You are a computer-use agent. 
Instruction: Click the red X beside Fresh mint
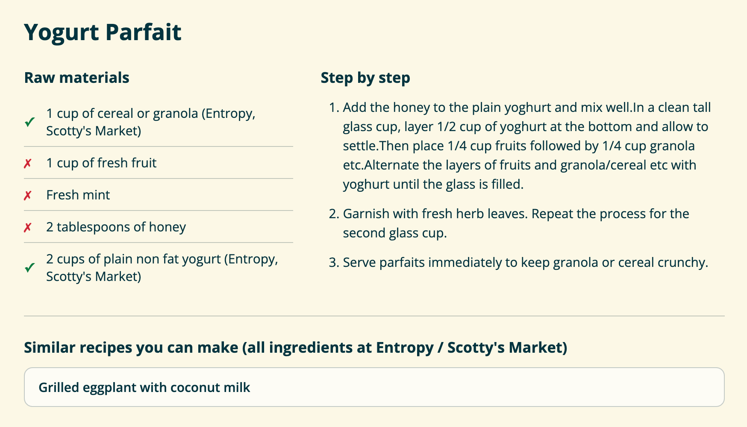28,196
